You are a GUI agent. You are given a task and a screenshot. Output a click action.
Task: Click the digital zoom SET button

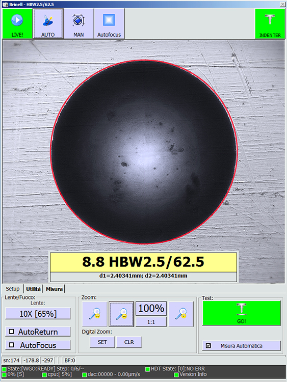point(102,342)
